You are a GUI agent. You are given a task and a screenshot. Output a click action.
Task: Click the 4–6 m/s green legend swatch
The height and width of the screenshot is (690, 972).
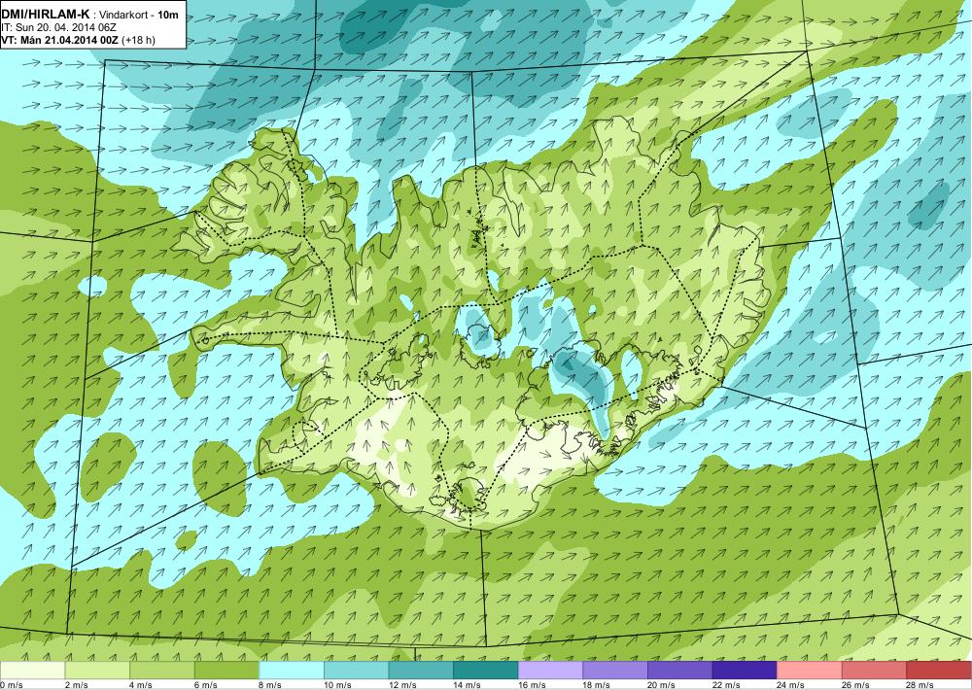(161, 671)
